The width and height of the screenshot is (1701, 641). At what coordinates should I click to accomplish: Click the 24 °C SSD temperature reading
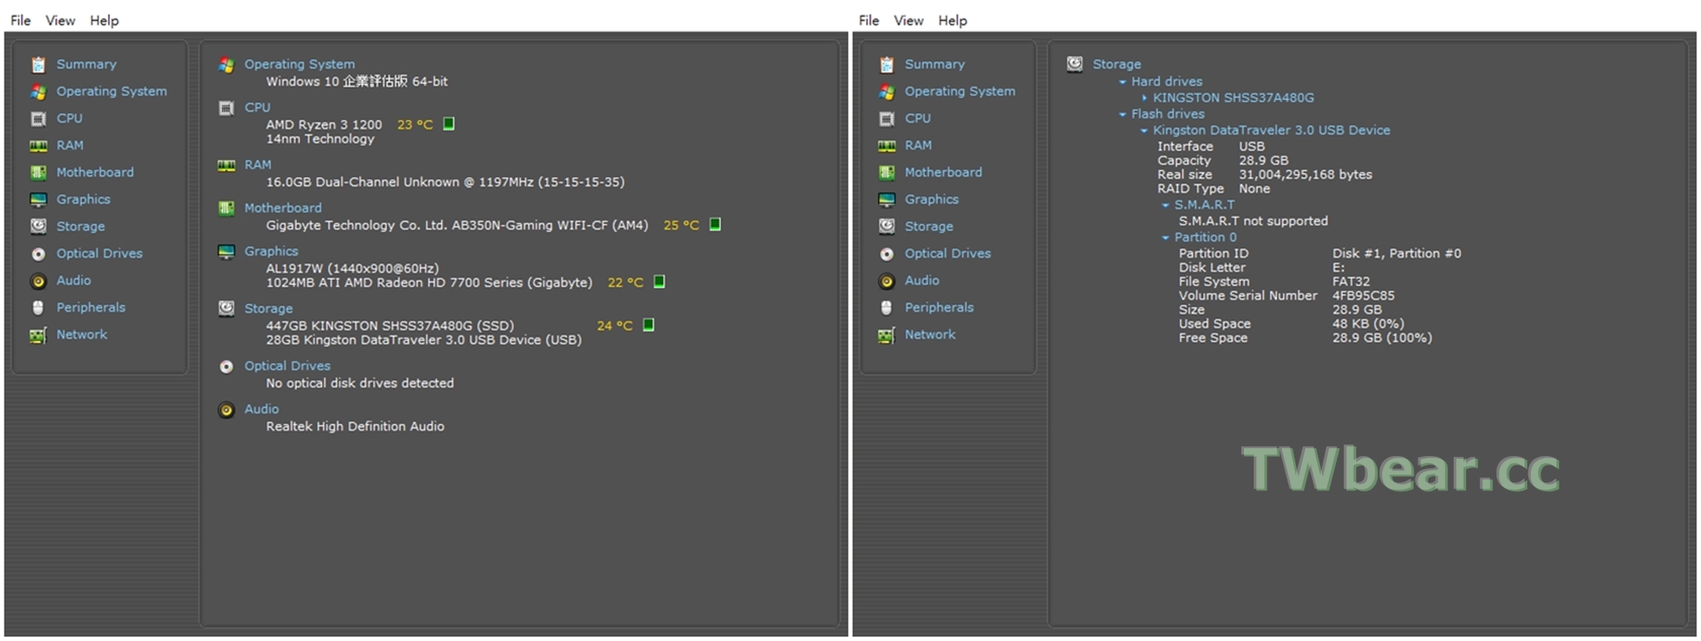614,326
